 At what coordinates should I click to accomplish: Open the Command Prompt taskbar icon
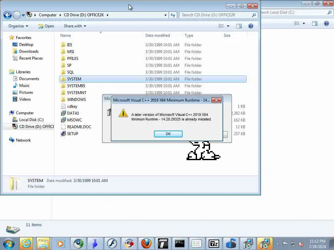click(180, 243)
